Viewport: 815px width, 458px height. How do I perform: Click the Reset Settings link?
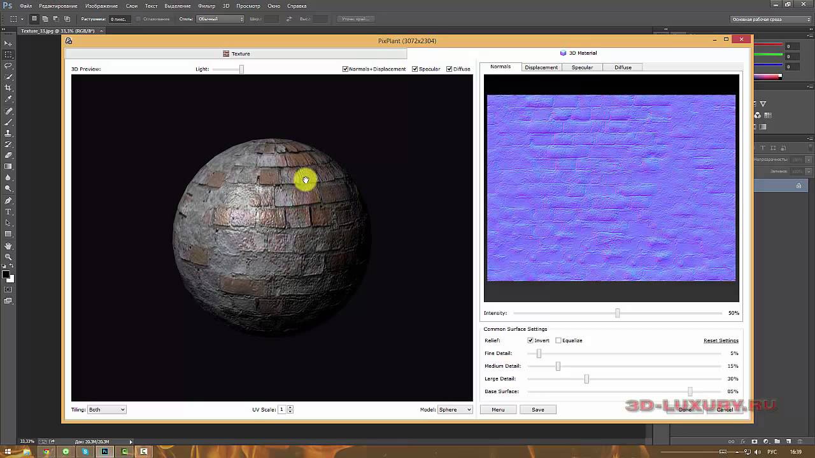(721, 340)
